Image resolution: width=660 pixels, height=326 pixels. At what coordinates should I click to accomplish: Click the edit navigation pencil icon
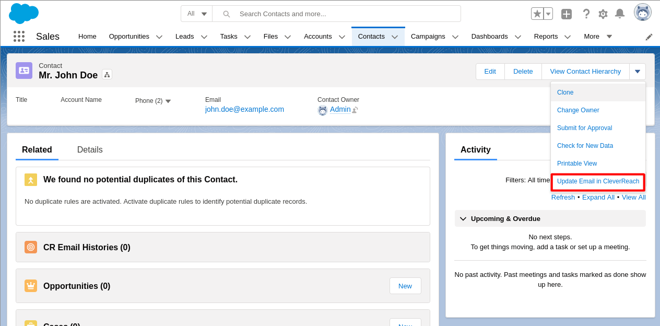point(649,37)
